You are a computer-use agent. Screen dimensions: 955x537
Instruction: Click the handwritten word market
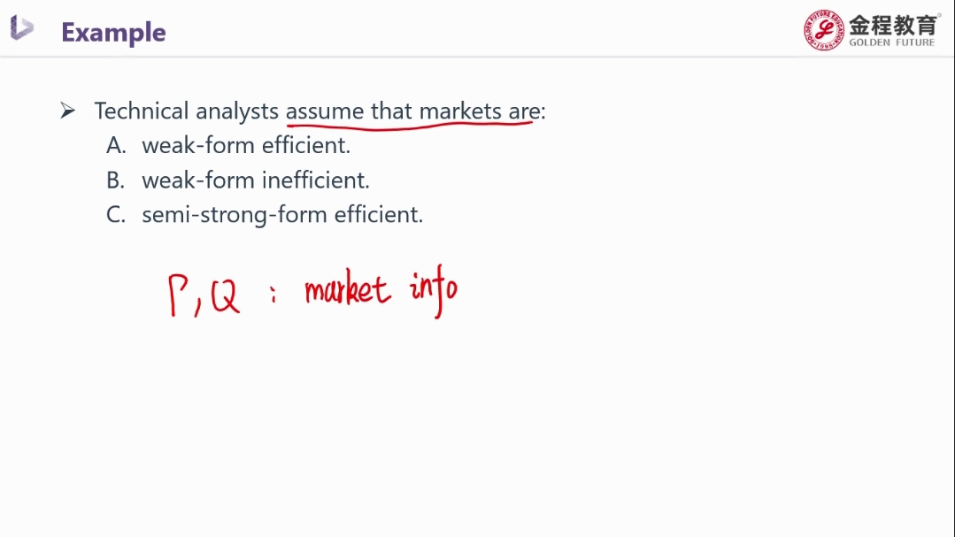click(347, 288)
